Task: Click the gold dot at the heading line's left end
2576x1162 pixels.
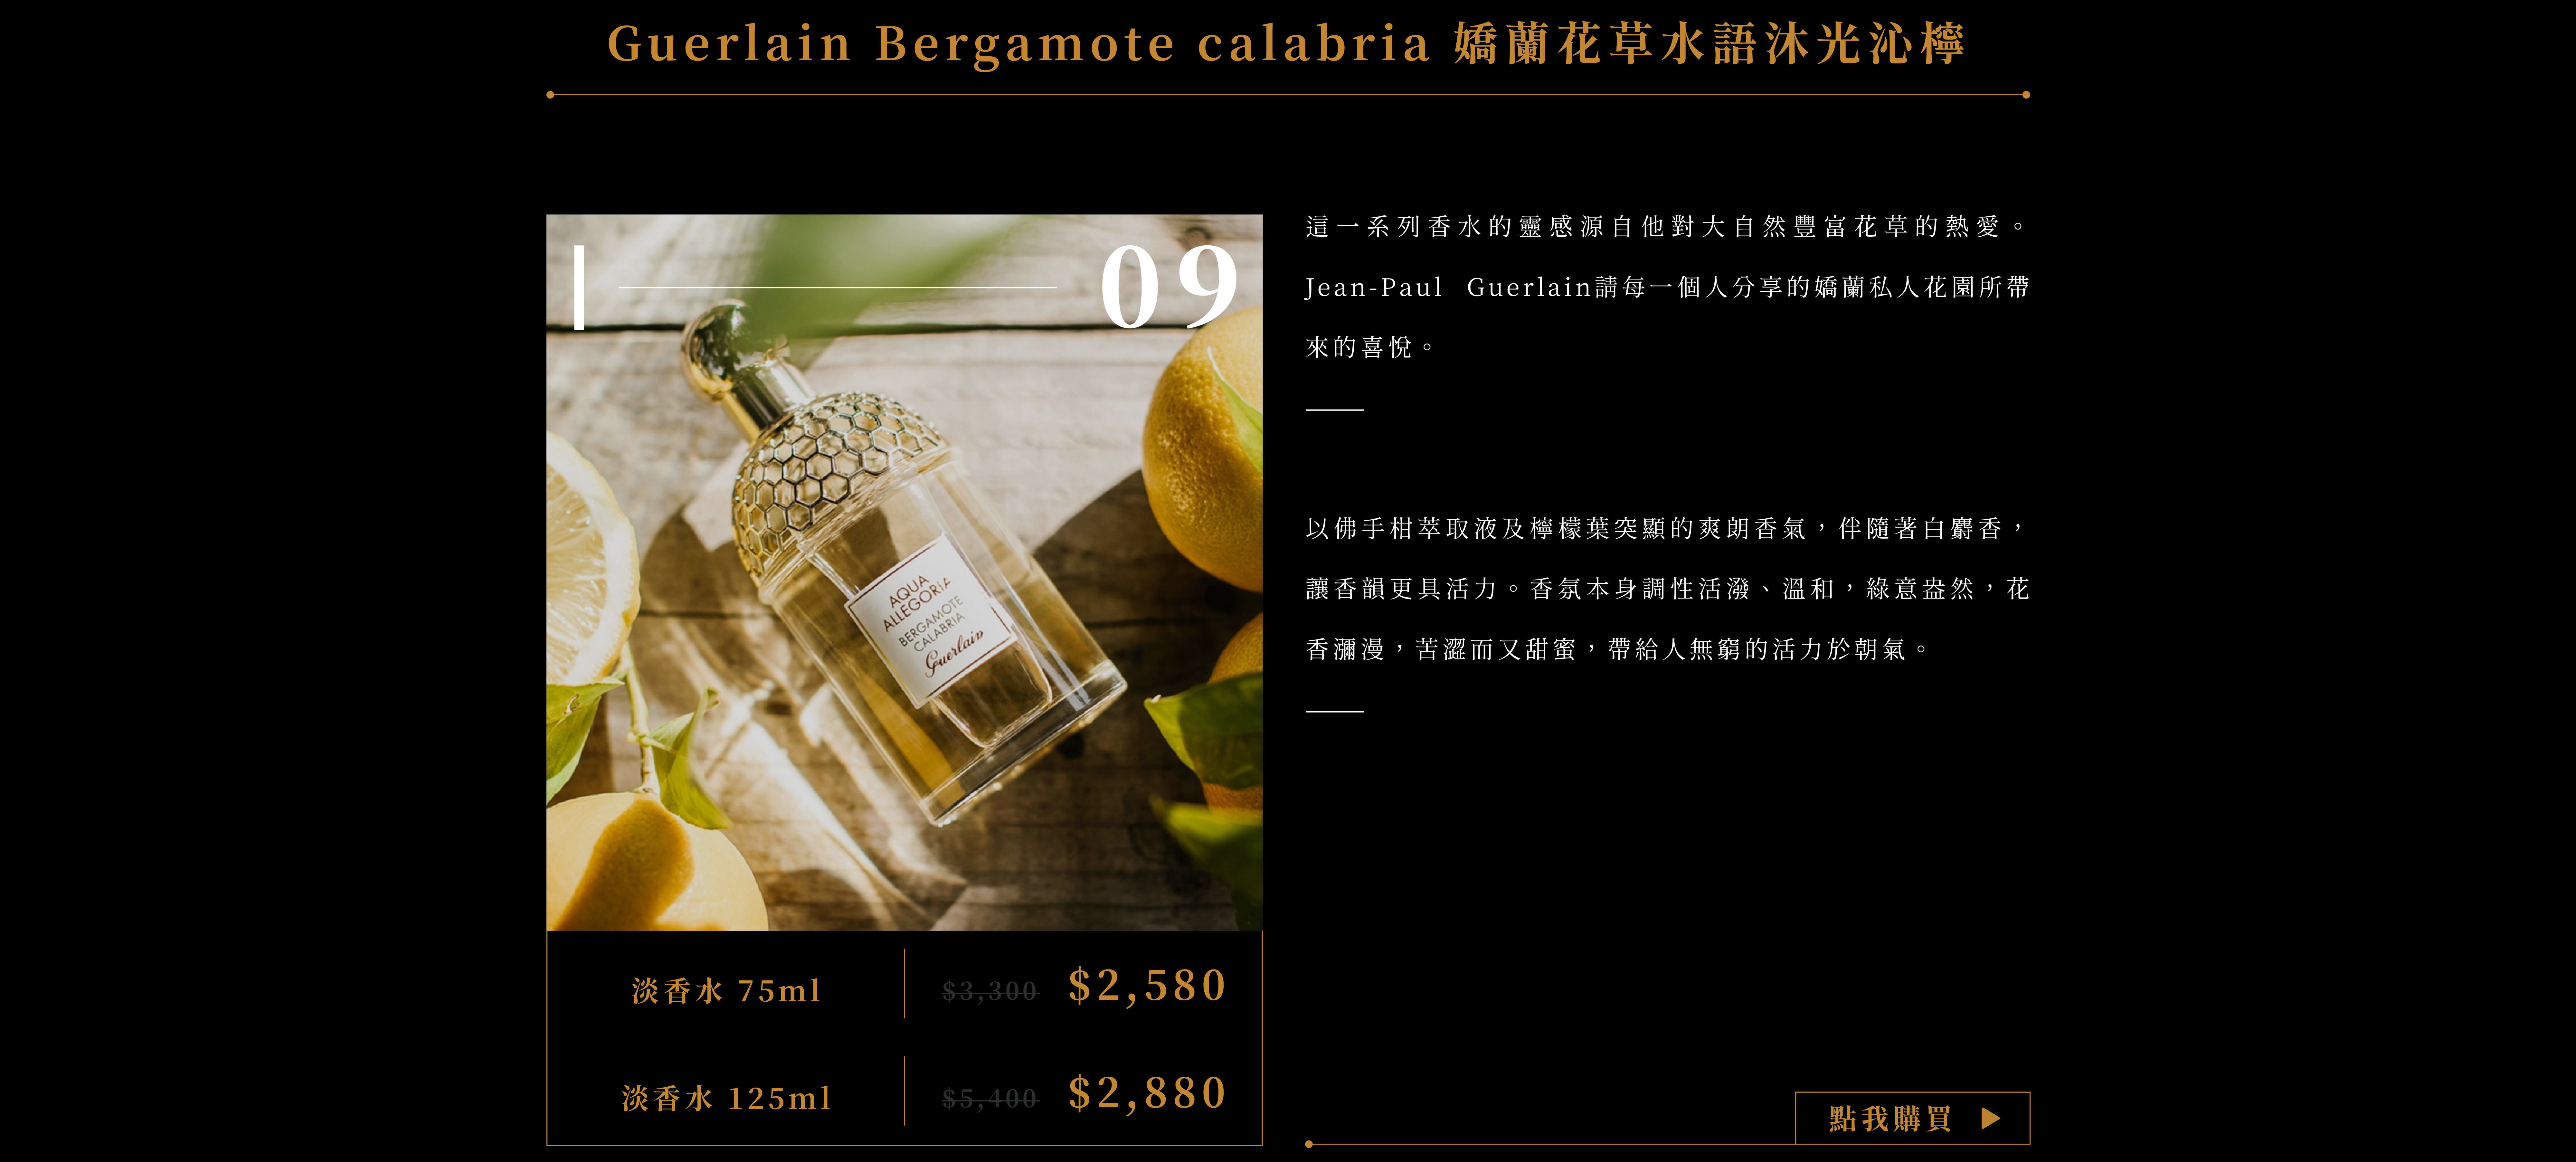Action: 550,95
